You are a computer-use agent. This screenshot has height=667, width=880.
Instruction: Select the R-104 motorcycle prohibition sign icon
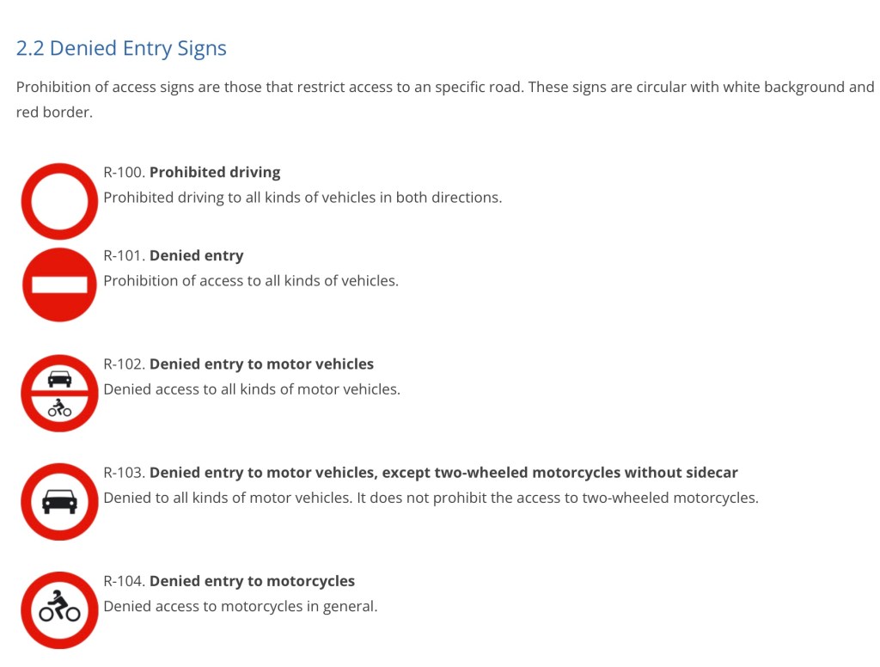click(x=59, y=610)
